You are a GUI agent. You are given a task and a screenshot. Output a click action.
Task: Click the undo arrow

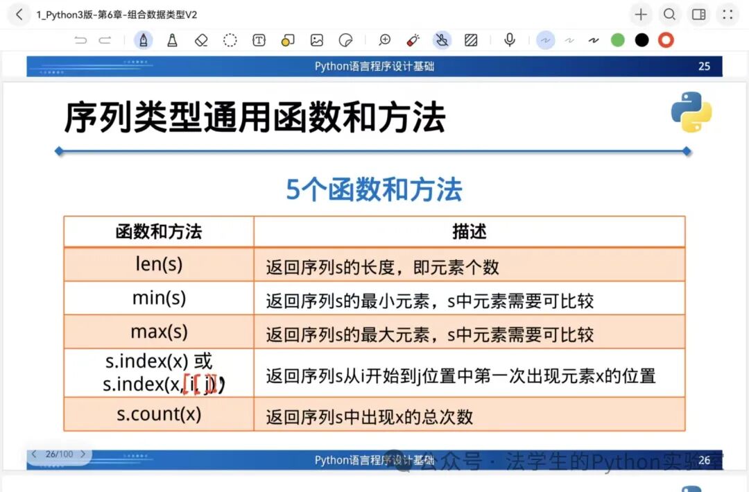tap(80, 40)
